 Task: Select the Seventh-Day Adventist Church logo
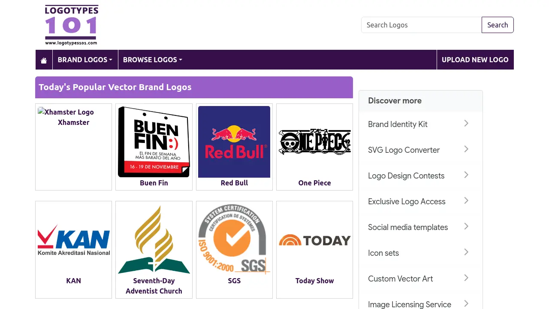coord(154,239)
